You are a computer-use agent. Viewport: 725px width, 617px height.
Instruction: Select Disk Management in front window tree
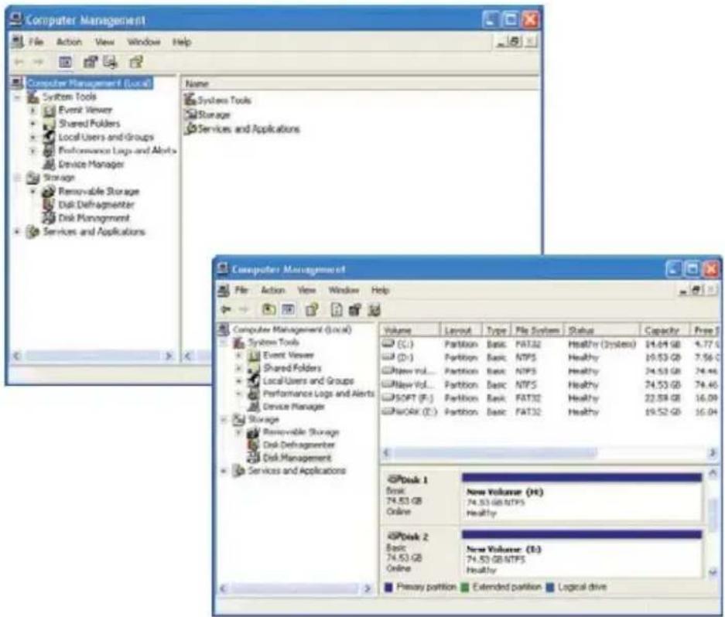[x=297, y=458]
